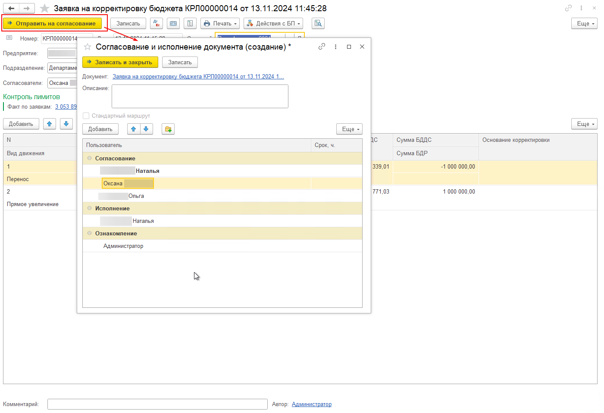Click the toolbar icon left of the report icon
The height and width of the screenshot is (413, 604).
[x=173, y=23]
